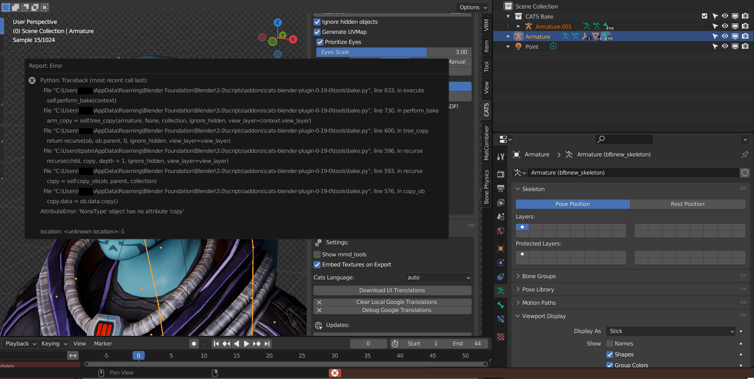Image resolution: width=754 pixels, height=379 pixels.
Task: Switch to the Bone Physics sidebar tab
Action: click(x=486, y=186)
